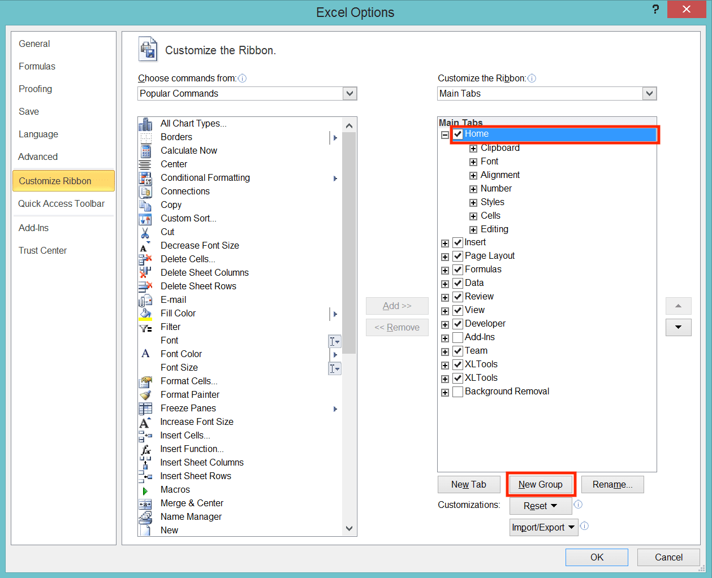Click the New Tab button

coord(469,484)
